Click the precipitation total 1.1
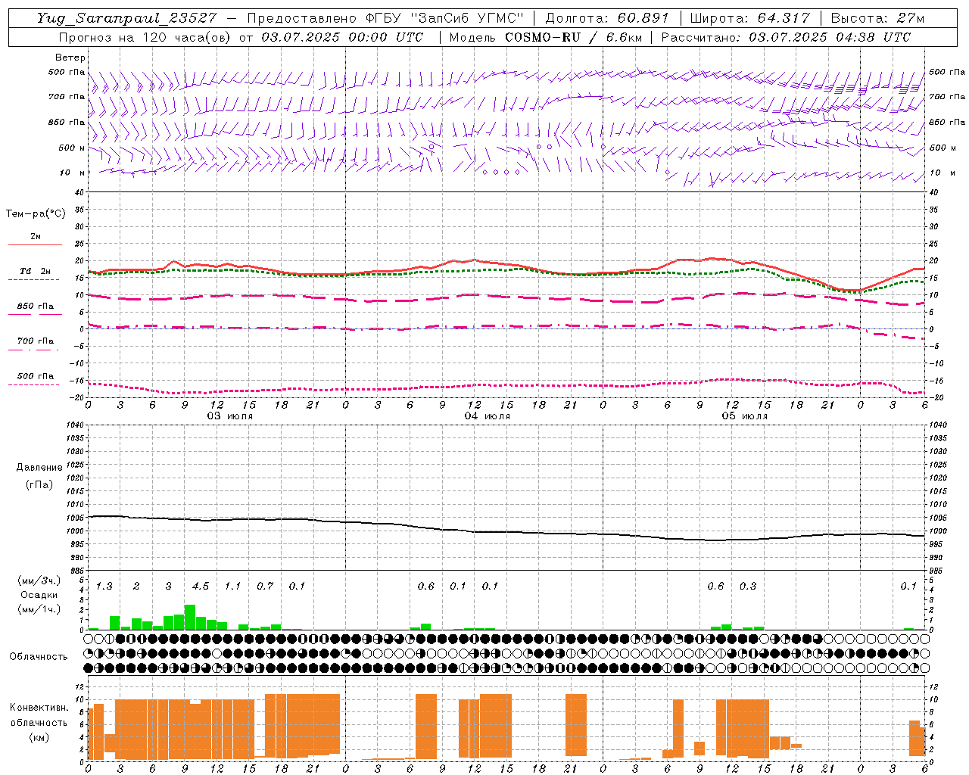969x775 pixels. click(x=232, y=586)
